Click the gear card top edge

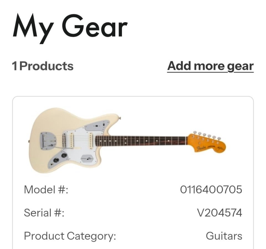132,97
